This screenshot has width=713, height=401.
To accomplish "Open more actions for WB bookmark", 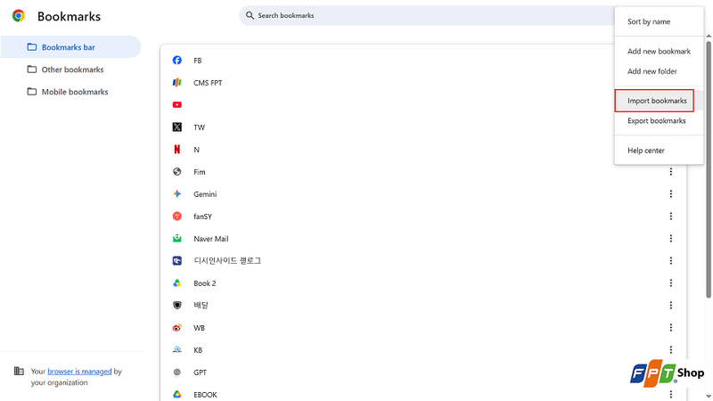I will pyautogui.click(x=671, y=328).
